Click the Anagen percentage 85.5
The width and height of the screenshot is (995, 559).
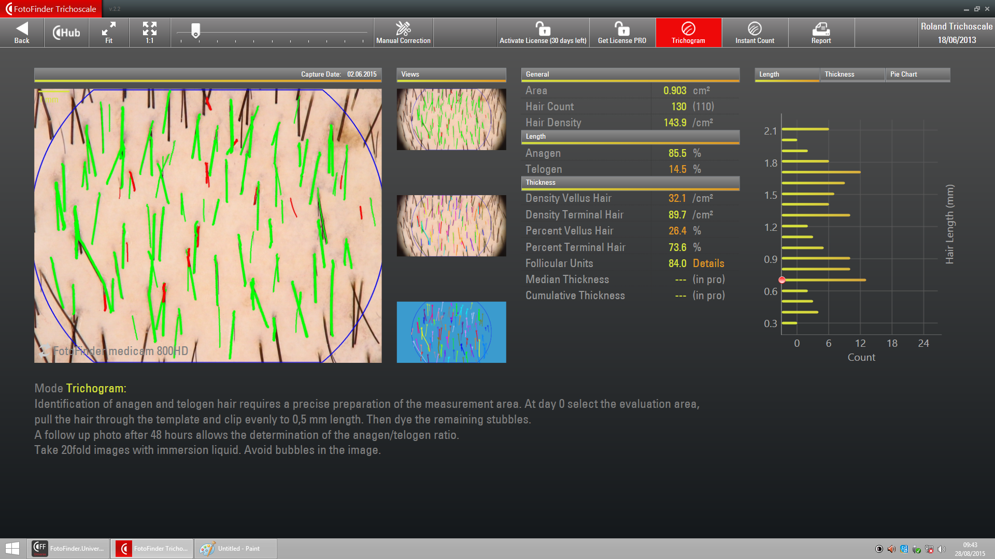pos(677,153)
